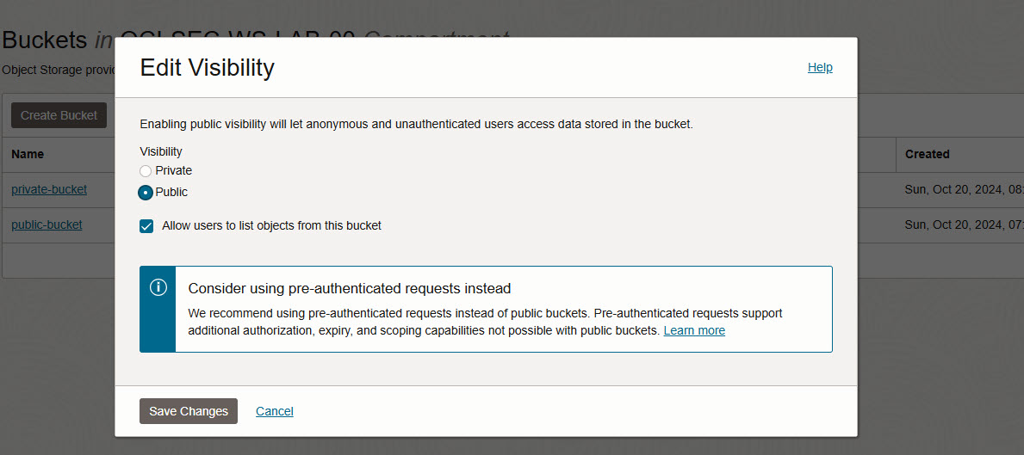Click the "Private" option label text
This screenshot has width=1024, height=455.
click(174, 171)
